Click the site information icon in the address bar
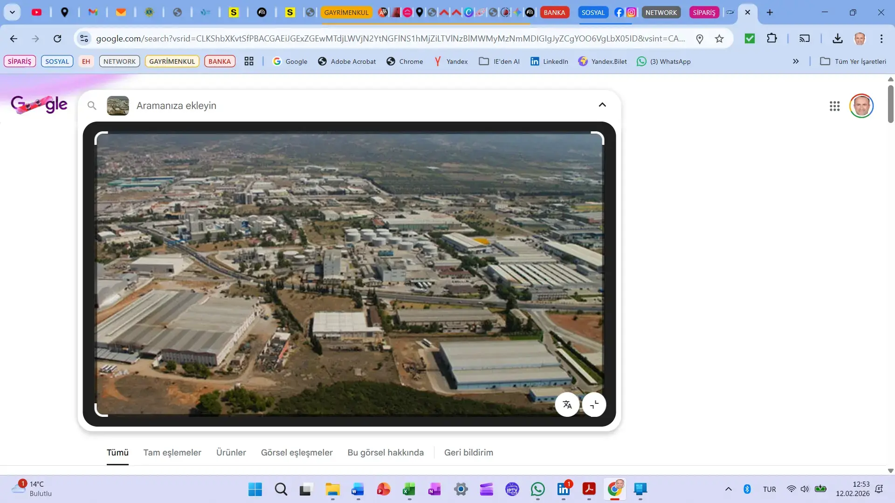 [x=84, y=39]
